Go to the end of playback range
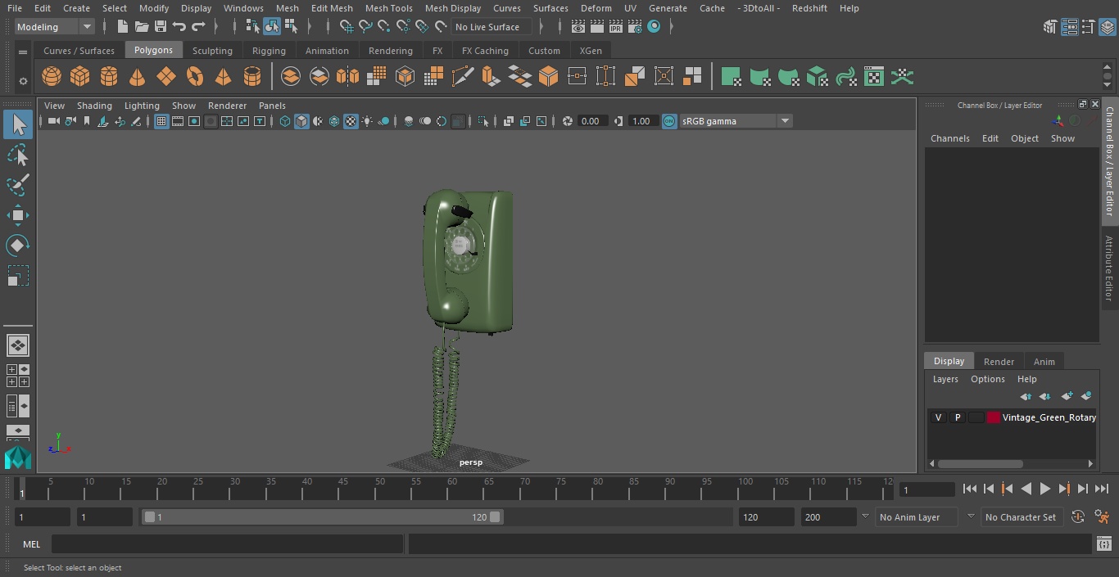This screenshot has width=1119, height=577. pos(1101,489)
